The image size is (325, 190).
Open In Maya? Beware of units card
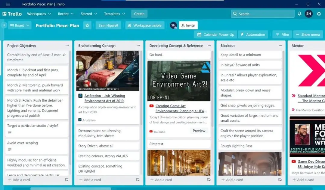tap(250, 65)
